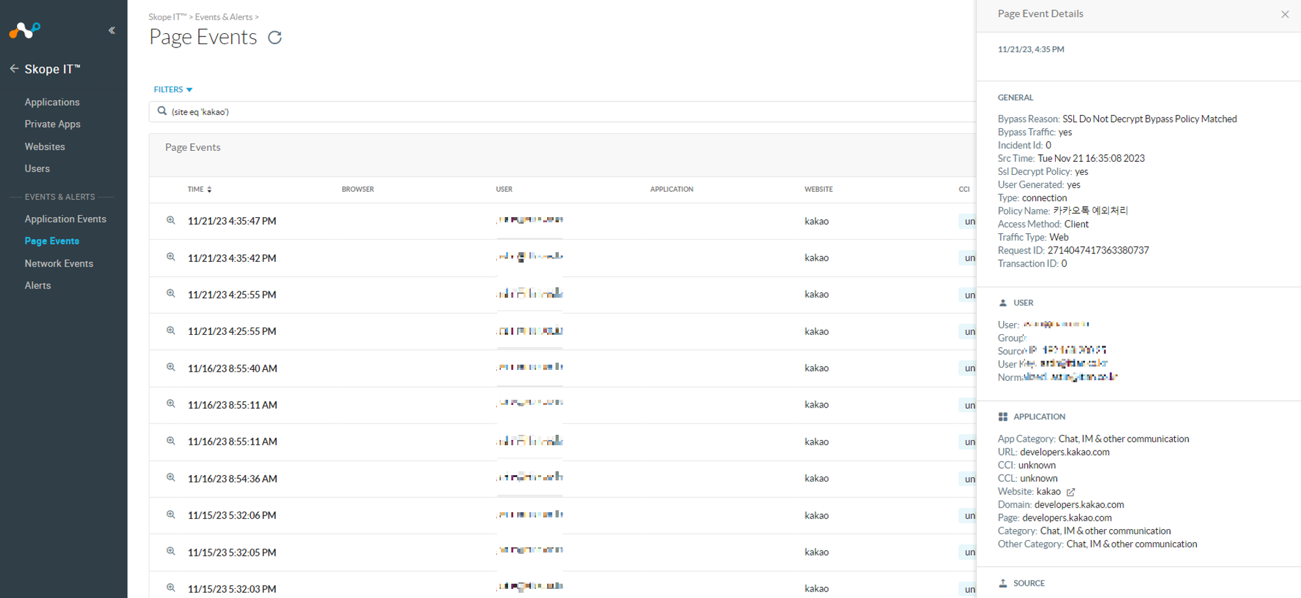Expand the FILTERS dropdown
The height and width of the screenshot is (598, 1301).
173,90
